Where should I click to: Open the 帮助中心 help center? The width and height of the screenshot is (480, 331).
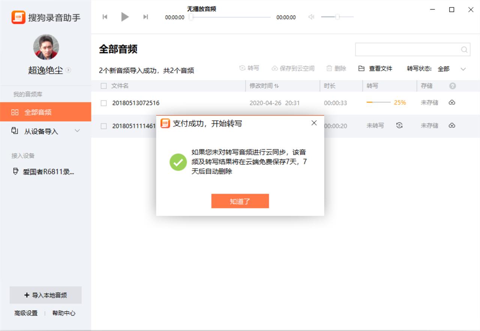coord(64,313)
